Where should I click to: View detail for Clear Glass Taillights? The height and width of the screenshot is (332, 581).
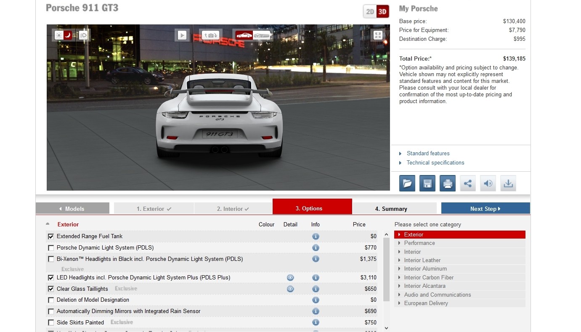click(x=290, y=289)
